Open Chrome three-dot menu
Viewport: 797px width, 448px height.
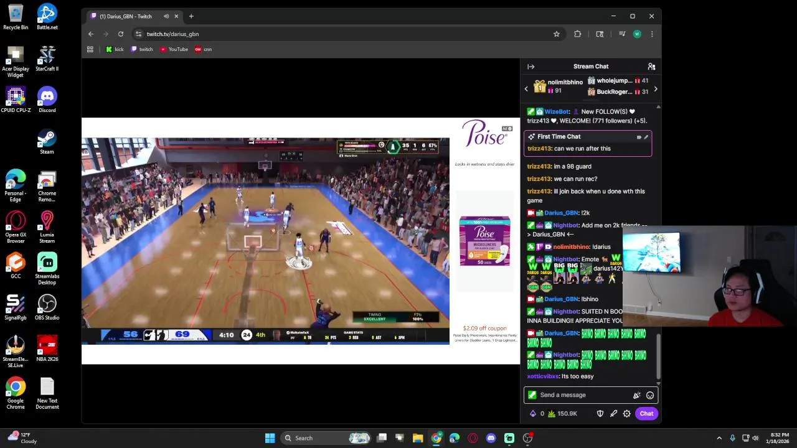(x=652, y=34)
